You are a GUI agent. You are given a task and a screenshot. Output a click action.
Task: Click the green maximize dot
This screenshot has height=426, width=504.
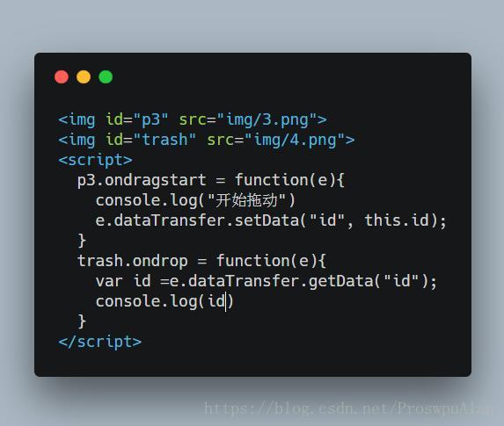click(106, 77)
